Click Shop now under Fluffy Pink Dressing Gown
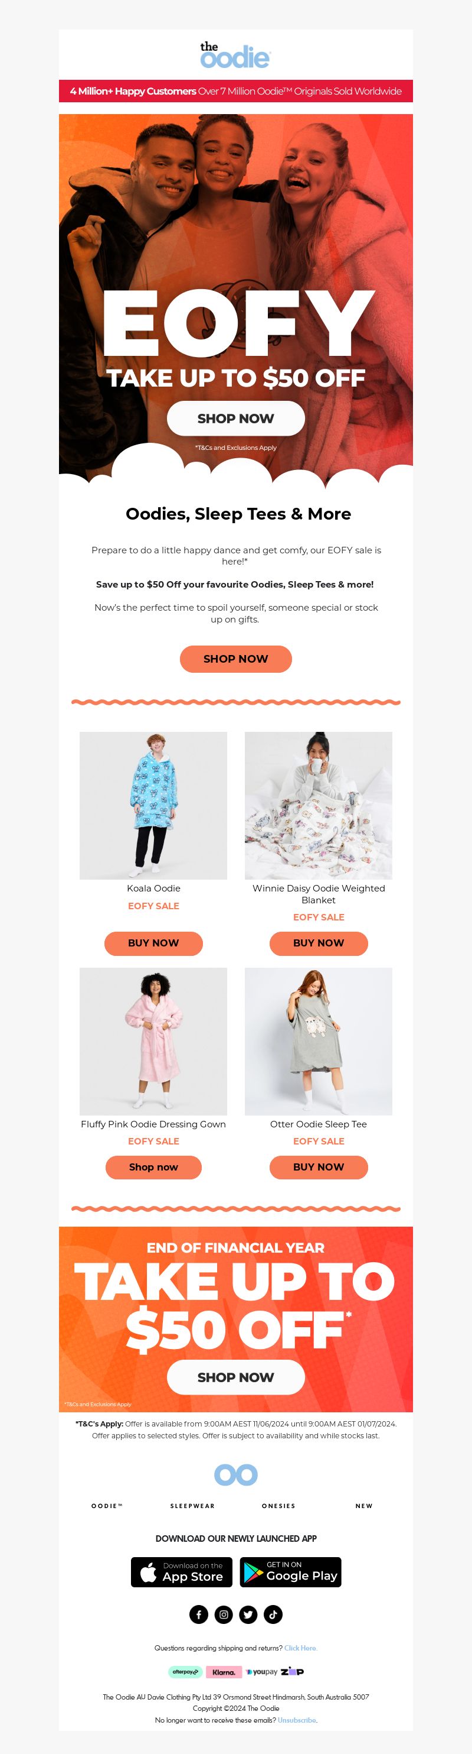This screenshot has width=472, height=1754. pyautogui.click(x=153, y=1167)
